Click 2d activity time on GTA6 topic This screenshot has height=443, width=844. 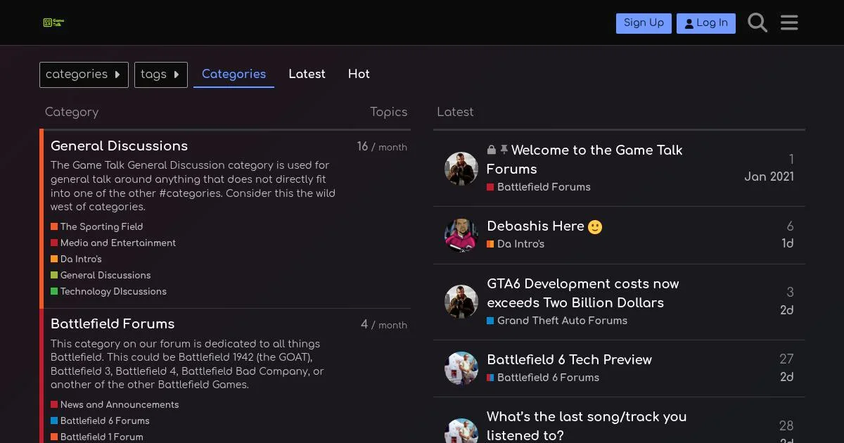point(787,310)
